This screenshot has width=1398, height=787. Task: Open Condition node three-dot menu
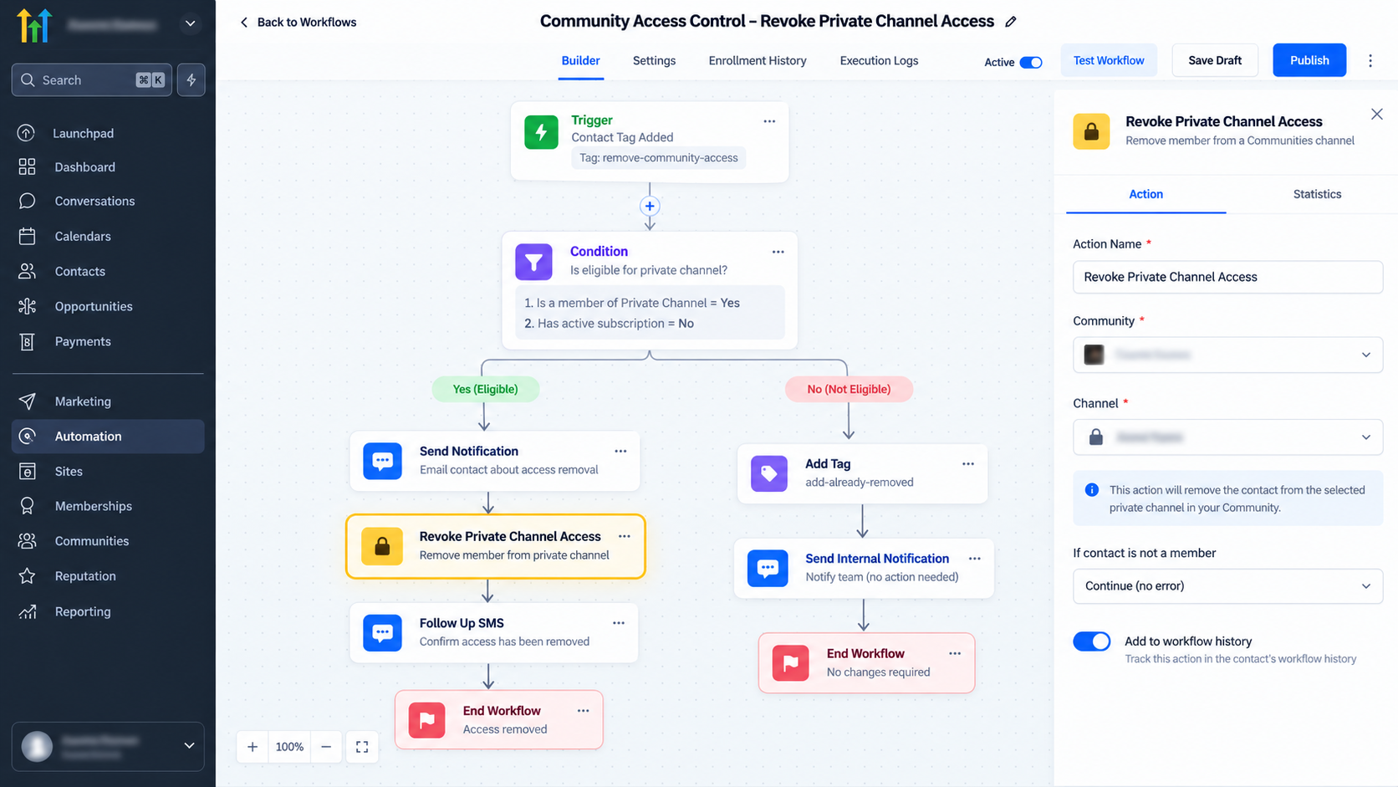click(778, 252)
